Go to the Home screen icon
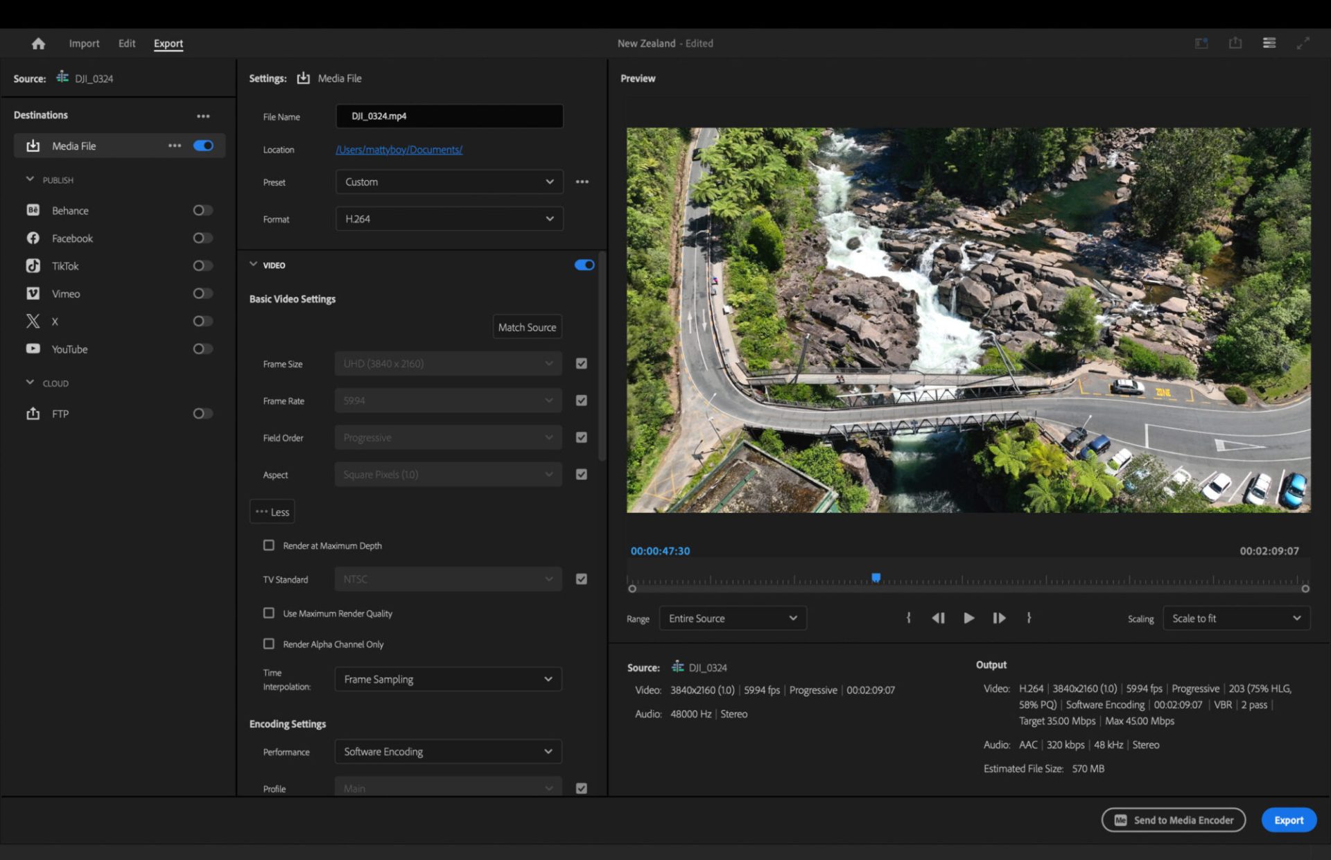Image resolution: width=1331 pixels, height=860 pixels. (x=38, y=44)
